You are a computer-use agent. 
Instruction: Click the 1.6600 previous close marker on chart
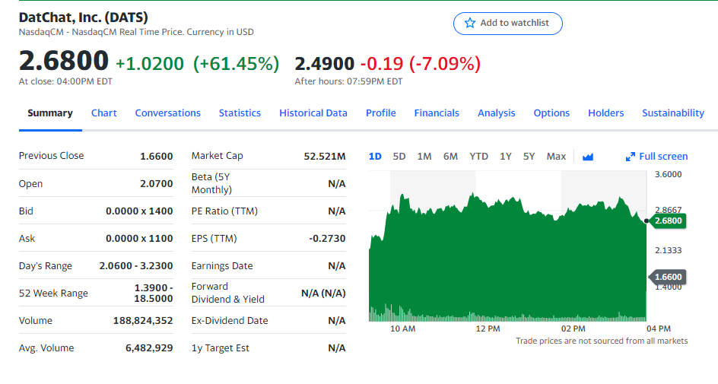(x=668, y=277)
